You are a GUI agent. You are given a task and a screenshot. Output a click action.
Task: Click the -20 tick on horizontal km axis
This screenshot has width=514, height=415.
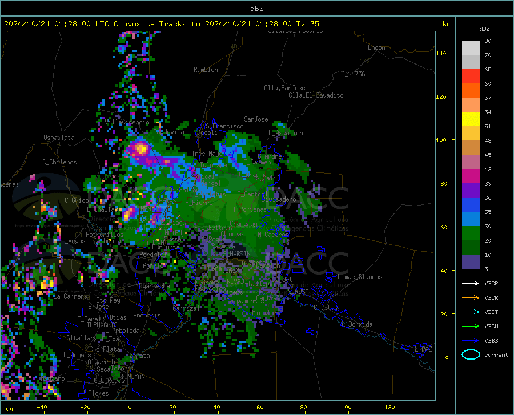point(85,407)
